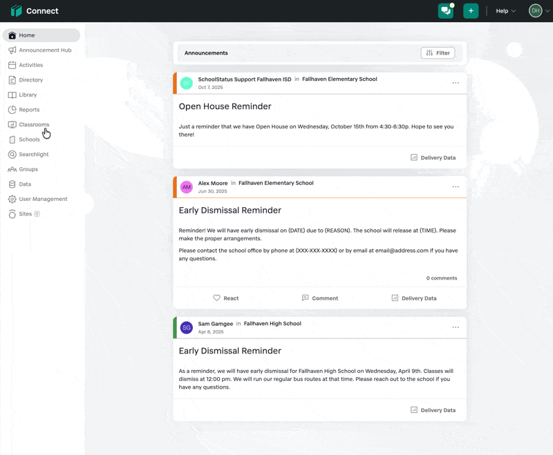
Task: Select the Home icon in sidebar
Action: pos(12,35)
